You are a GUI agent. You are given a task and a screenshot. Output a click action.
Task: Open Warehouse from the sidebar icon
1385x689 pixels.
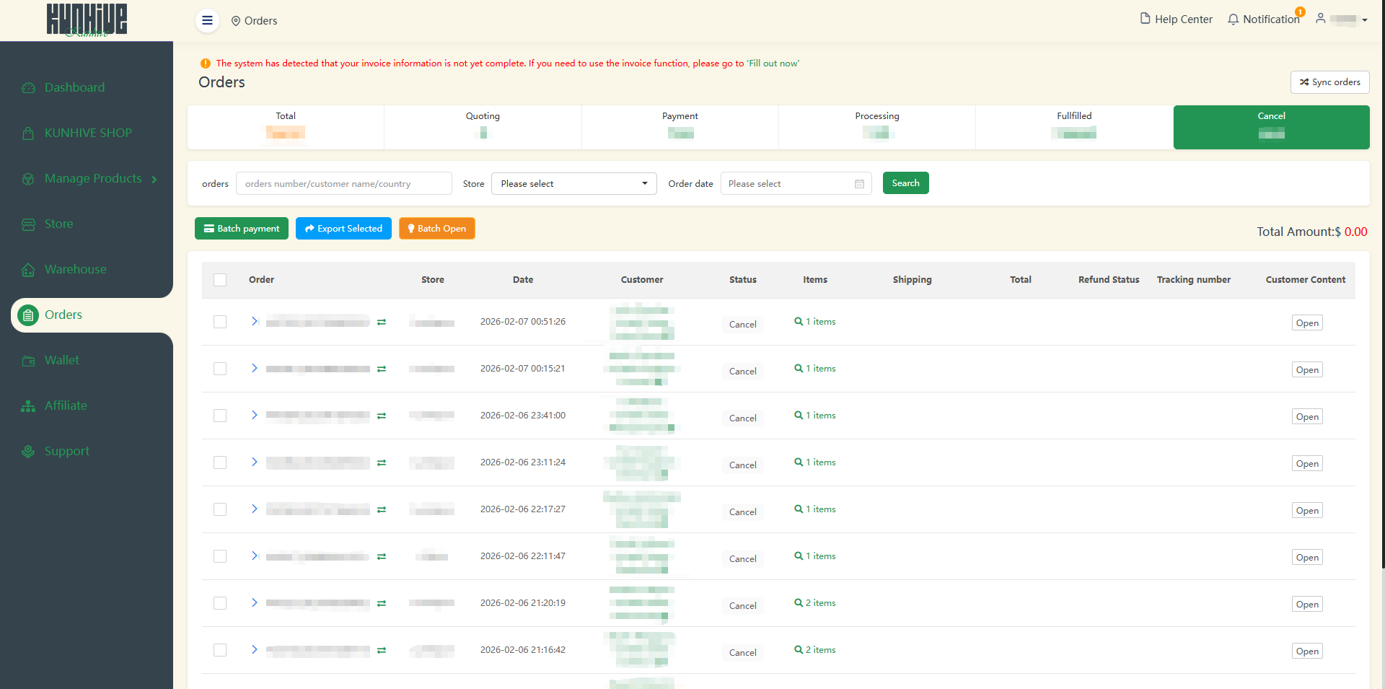point(28,270)
